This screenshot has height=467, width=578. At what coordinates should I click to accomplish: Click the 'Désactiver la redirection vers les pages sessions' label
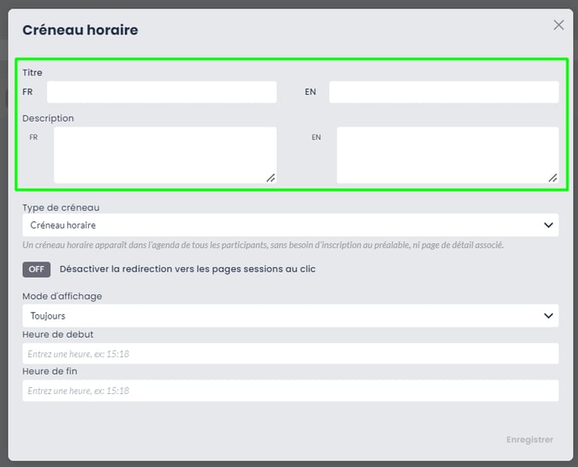tap(187, 269)
